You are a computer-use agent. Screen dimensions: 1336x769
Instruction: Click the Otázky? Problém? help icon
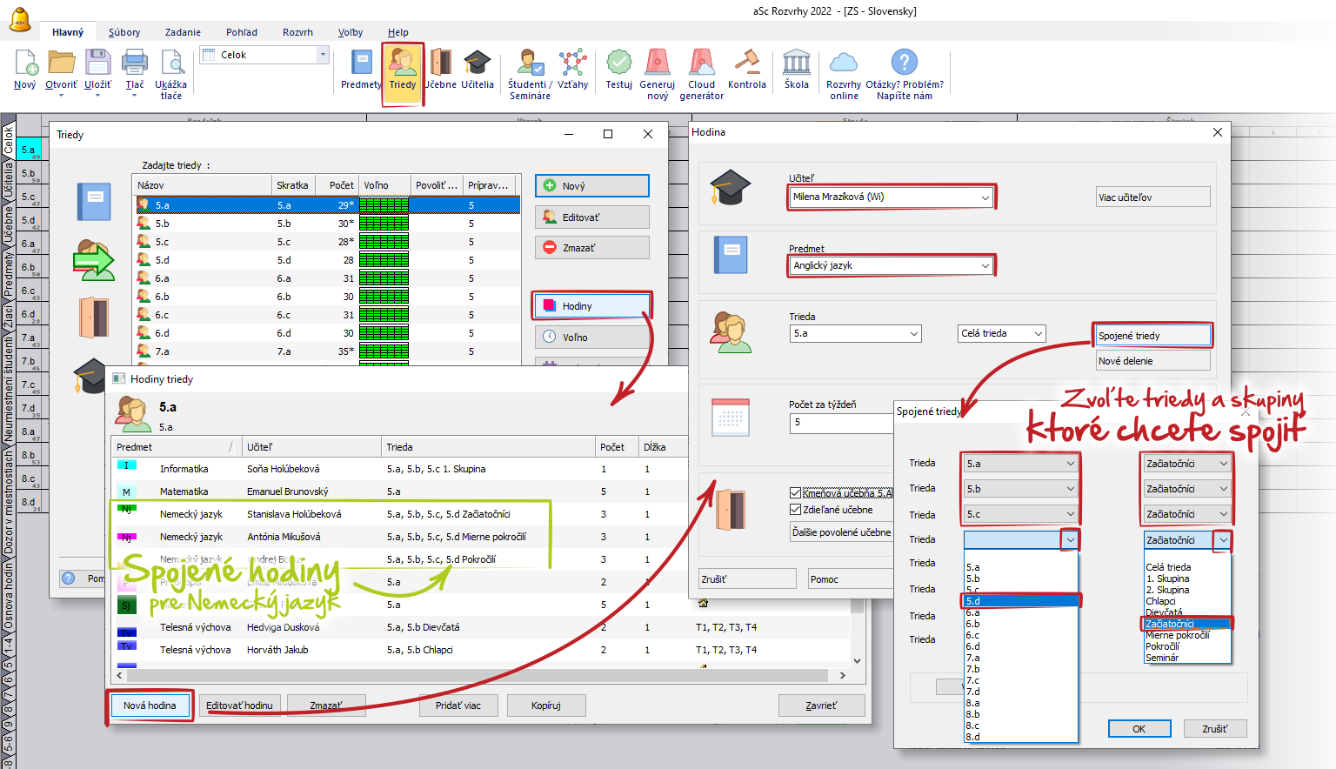[905, 63]
